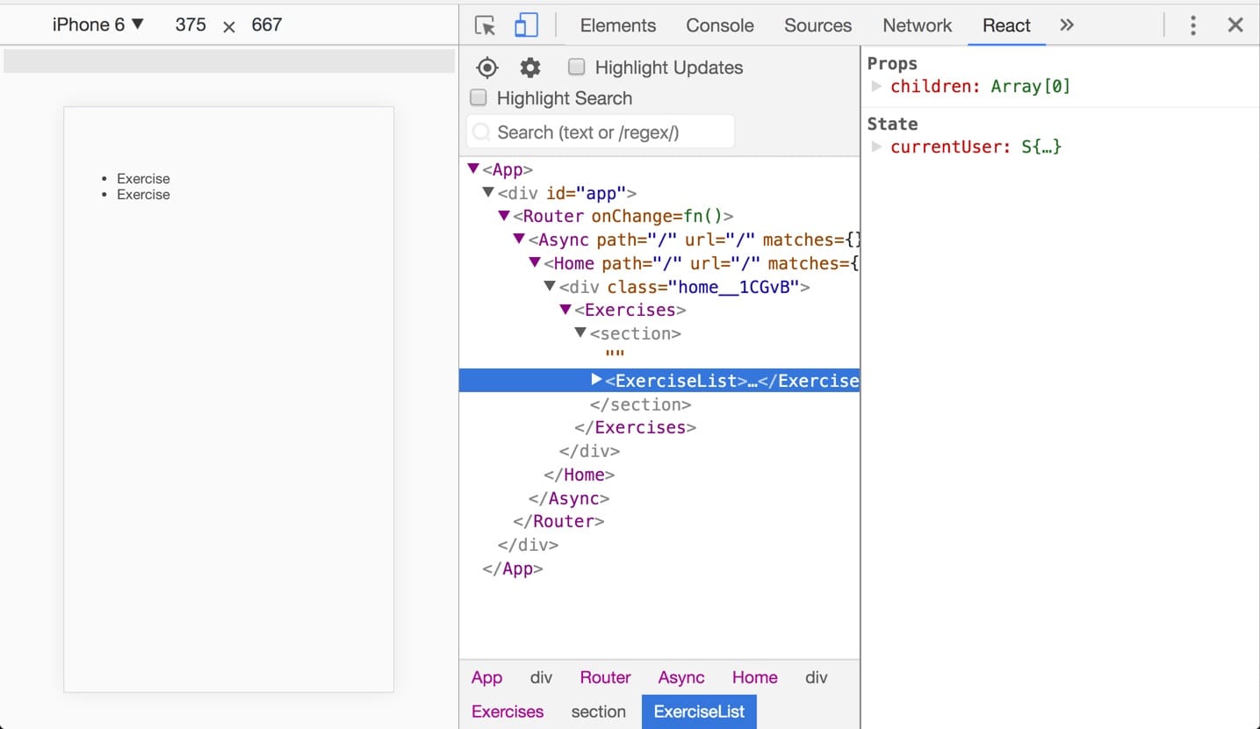Enable Highlight Updates checkbox

(x=577, y=67)
